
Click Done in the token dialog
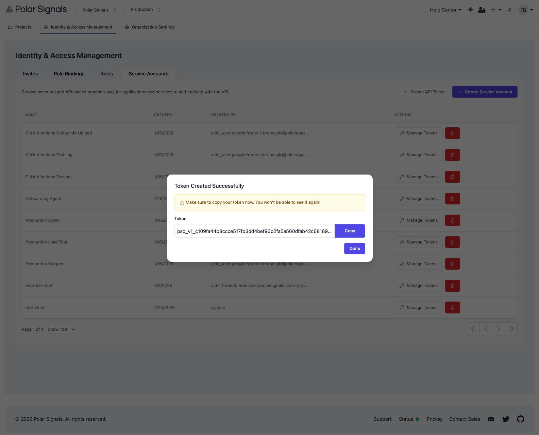354,249
